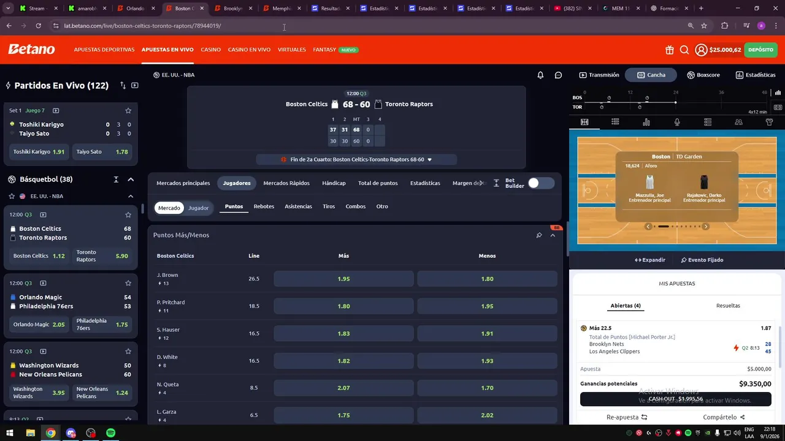Click the green DEPÓSITO button
The width and height of the screenshot is (785, 441).
[760, 50]
